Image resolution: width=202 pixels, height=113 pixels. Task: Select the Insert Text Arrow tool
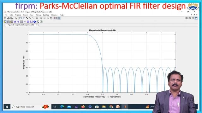pyautogui.click(x=37, y=18)
